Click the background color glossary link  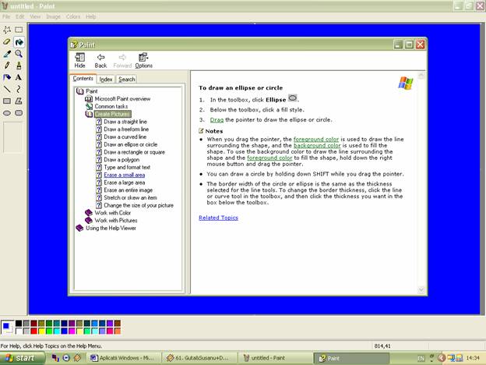click(317, 146)
